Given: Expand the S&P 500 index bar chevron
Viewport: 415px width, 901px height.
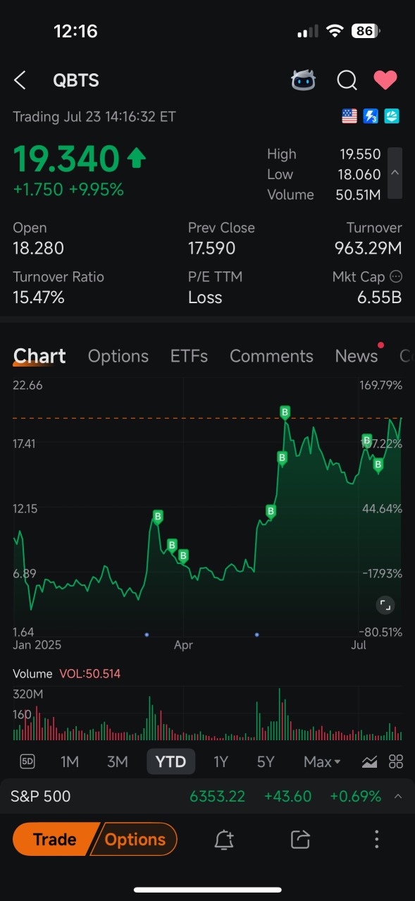Looking at the screenshot, I should click(398, 797).
